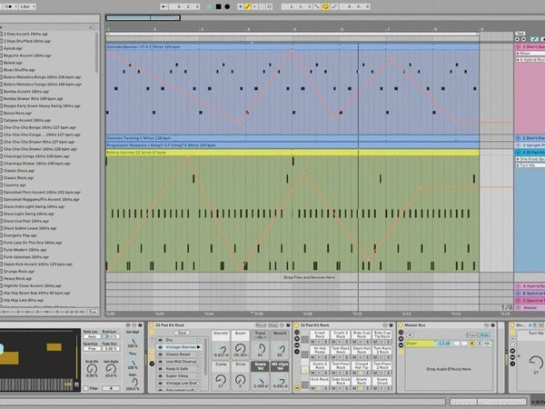
Task: Click the Play button in transport
Action: (209, 6)
